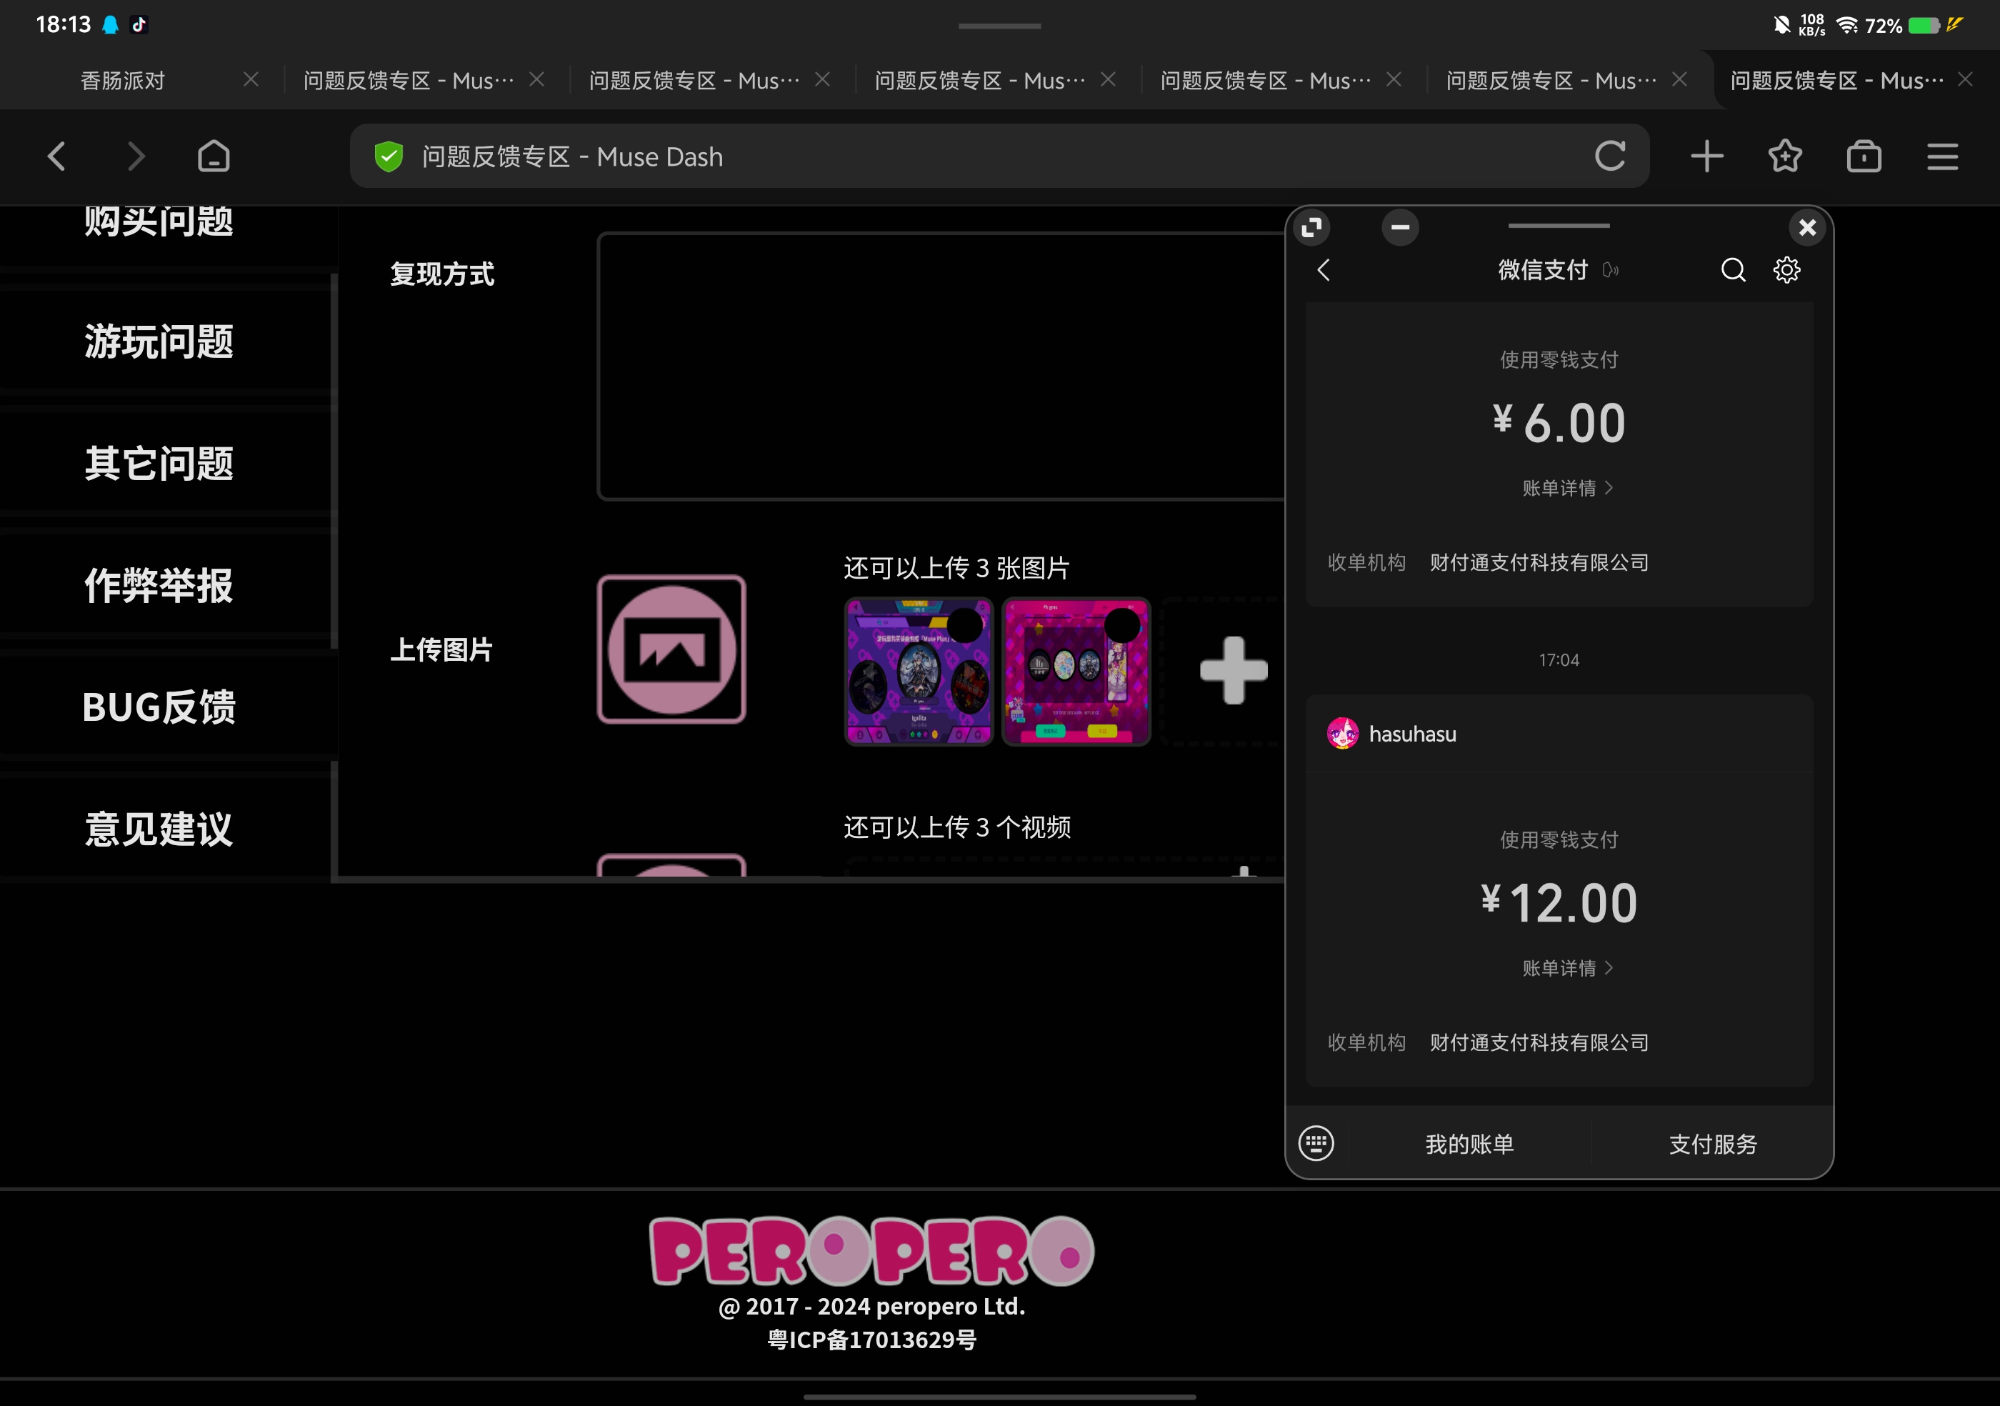Click the 还可以上传 3 个视频 hint text
Screen dimensions: 2000x1406
tap(957, 827)
